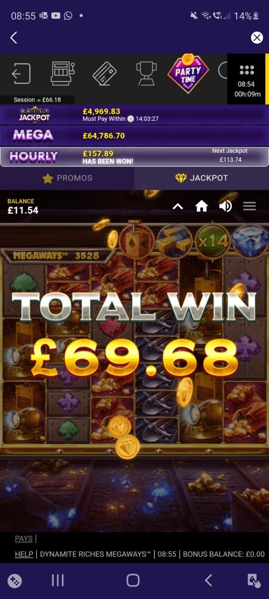The height and width of the screenshot is (599, 269).
Task: Switch to the JACKPOT tab
Action: (x=202, y=178)
